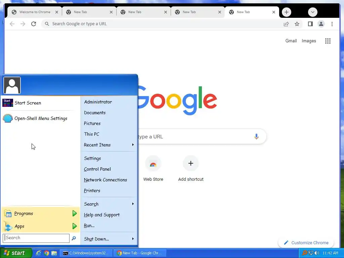Click the volume speaker tray icon
This screenshot has height=258, width=344.
tap(317, 253)
